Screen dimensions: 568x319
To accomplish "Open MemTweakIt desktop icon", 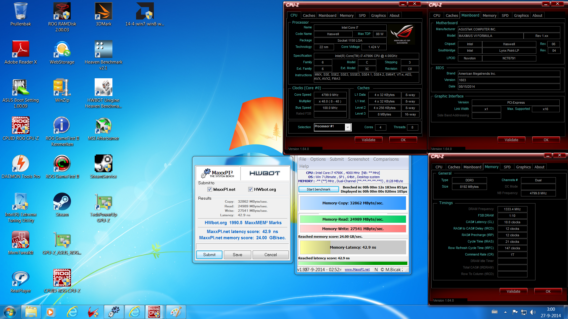I will [20, 243].
